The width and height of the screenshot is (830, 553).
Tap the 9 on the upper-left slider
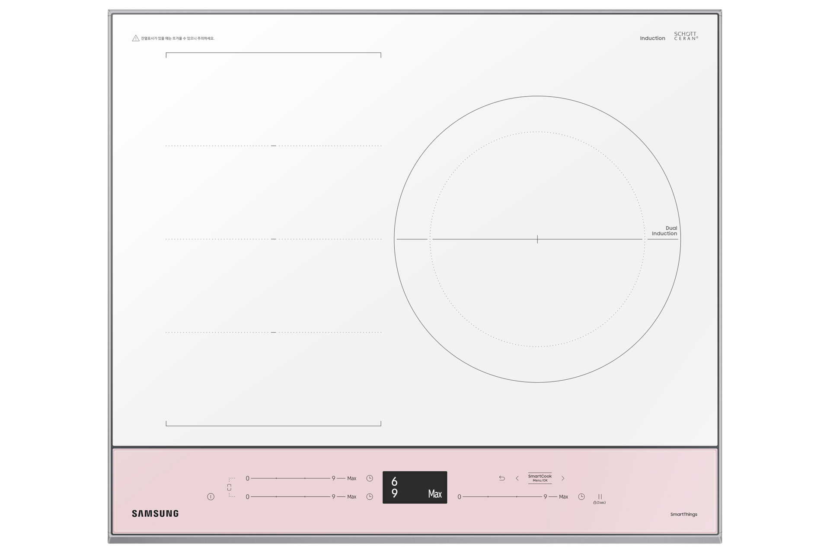(x=333, y=478)
